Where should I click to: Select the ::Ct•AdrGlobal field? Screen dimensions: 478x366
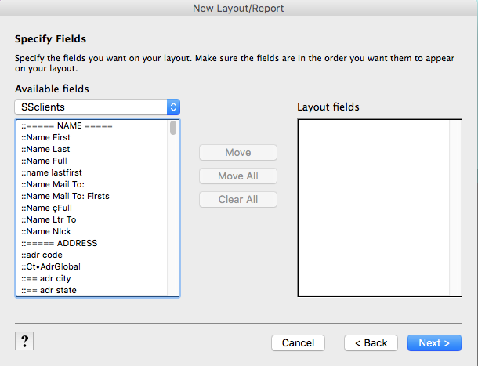92,266
